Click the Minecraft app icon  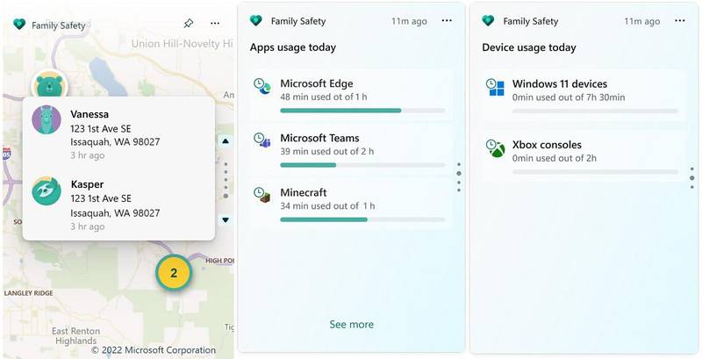261,195
